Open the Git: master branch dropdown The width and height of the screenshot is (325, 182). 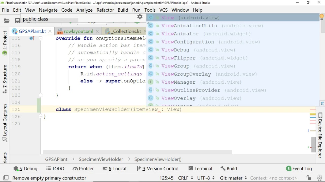coord(233,178)
